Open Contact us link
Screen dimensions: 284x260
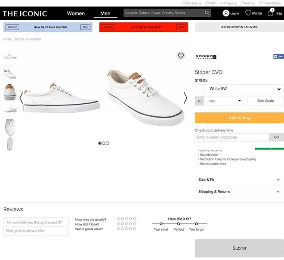point(192,3)
